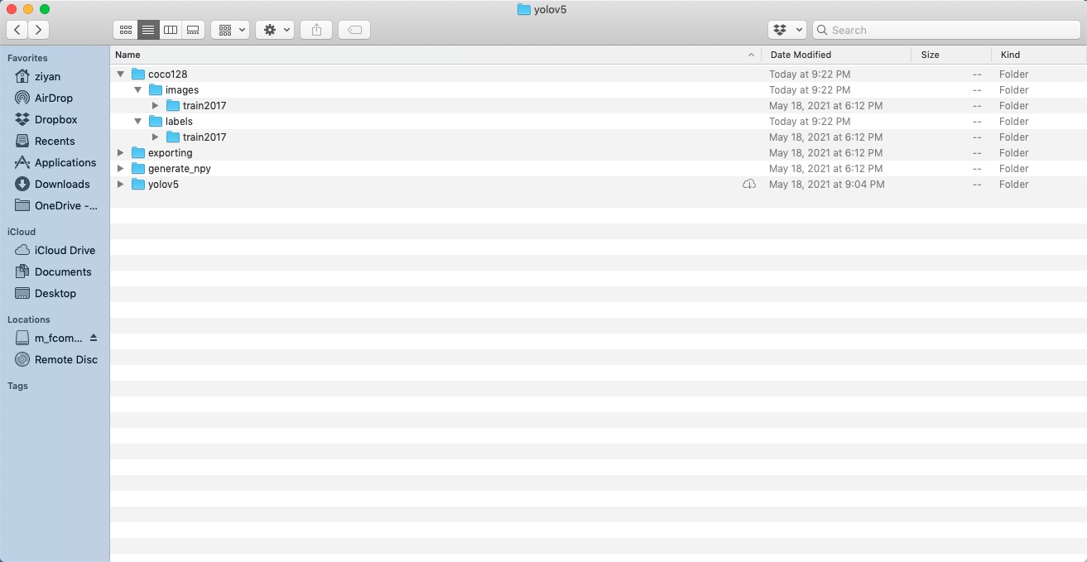The width and height of the screenshot is (1087, 562).
Task: Open the Dropbox toolbar dropdown
Action: pyautogui.click(x=786, y=30)
